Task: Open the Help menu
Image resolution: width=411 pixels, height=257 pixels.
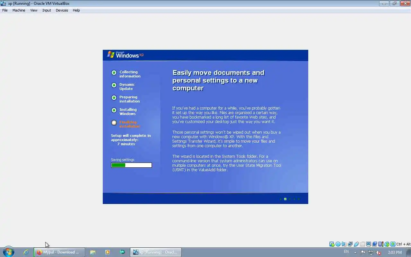Action: pos(76,10)
